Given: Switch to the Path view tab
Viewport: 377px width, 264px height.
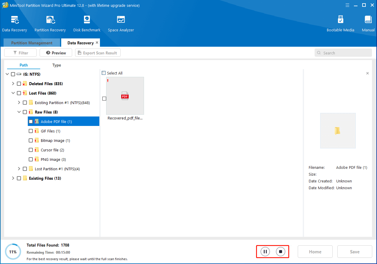Looking at the screenshot, I should click(24, 65).
